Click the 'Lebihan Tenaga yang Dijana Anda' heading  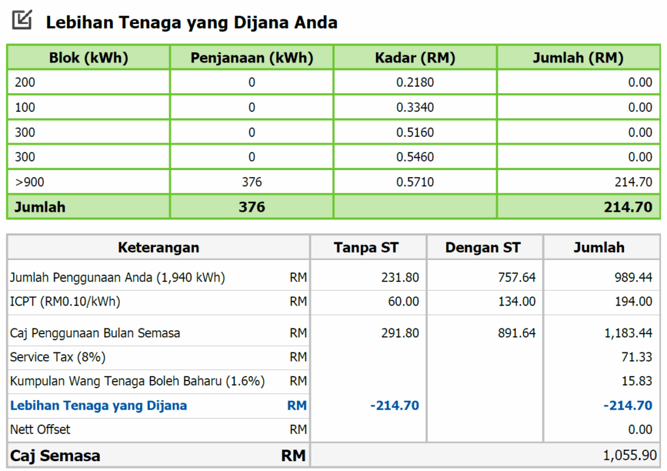click(x=192, y=23)
